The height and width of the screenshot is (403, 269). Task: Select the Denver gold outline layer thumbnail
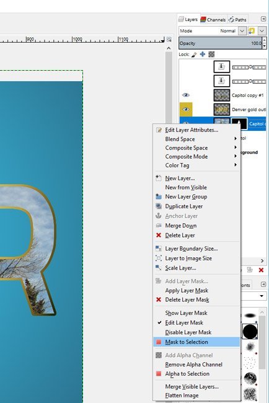pyautogui.click(x=222, y=109)
